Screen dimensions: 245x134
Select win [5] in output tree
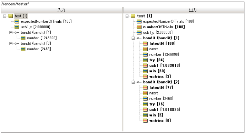[x=156, y=115]
